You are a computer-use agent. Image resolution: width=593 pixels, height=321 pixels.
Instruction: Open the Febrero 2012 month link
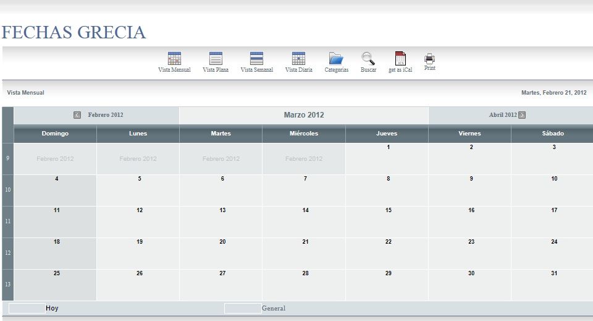(106, 115)
